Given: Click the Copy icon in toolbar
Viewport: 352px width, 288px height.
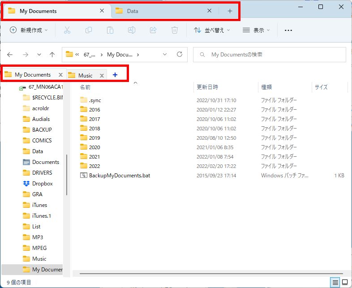Looking at the screenshot, I should [89, 30].
